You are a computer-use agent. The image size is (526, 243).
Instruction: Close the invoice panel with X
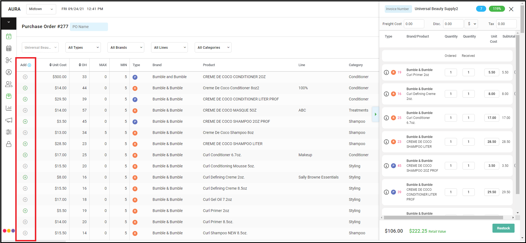511,9
